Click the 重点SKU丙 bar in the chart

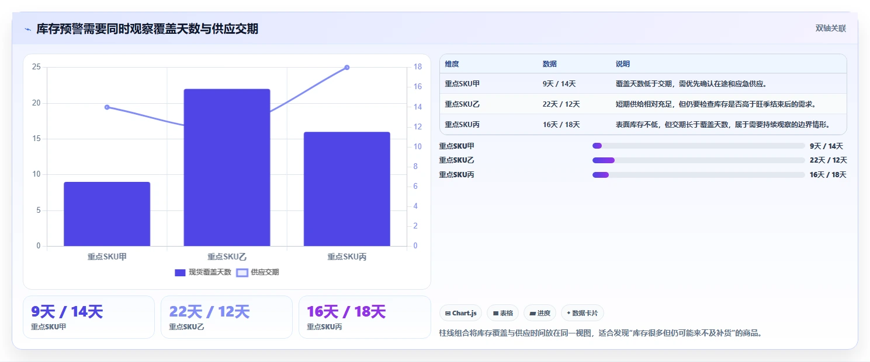(346, 189)
